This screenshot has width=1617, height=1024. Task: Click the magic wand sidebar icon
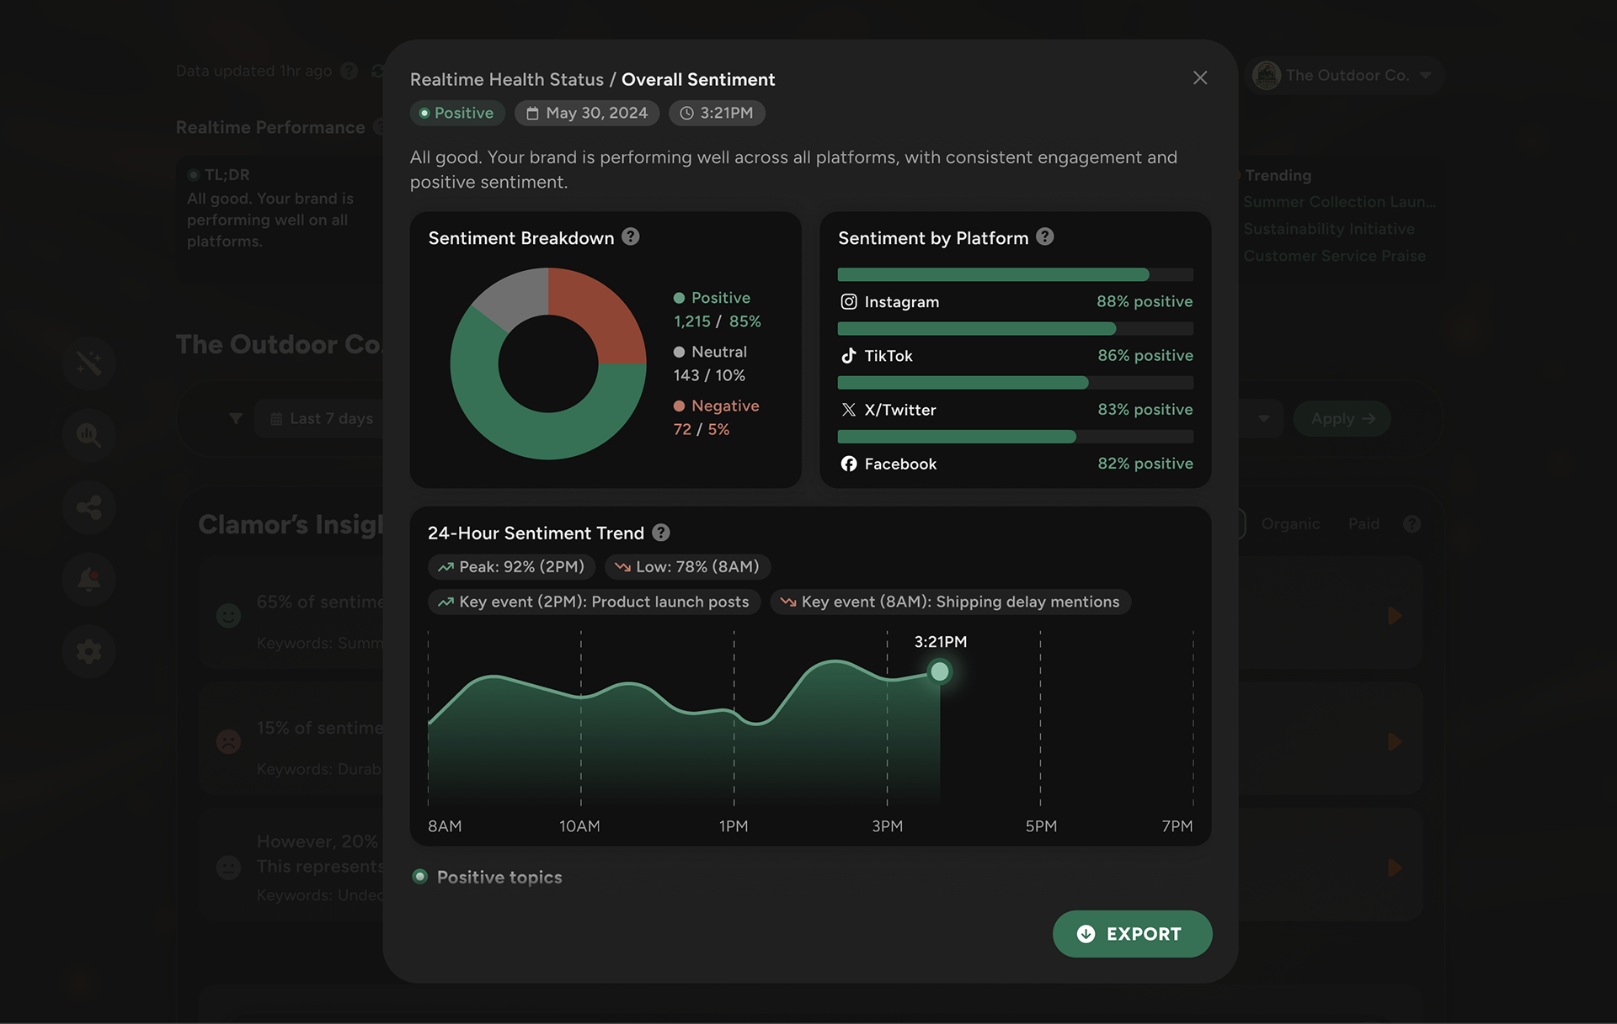tap(88, 363)
